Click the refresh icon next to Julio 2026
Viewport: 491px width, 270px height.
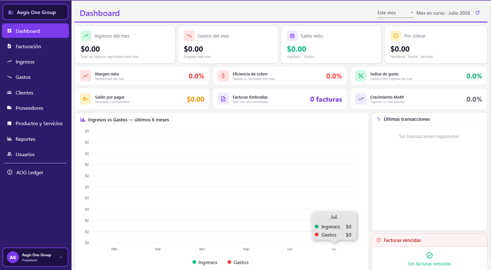tap(478, 13)
